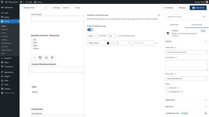
Task: Click the Embed button
Action: point(169,8)
